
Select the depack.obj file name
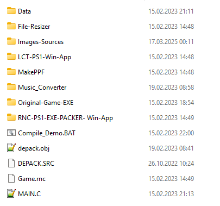coord(34,148)
